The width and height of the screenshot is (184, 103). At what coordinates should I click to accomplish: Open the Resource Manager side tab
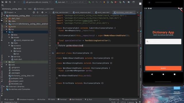click(x=2, y=33)
